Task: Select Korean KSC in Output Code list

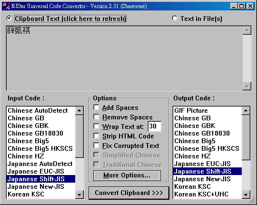Action: 208,186
